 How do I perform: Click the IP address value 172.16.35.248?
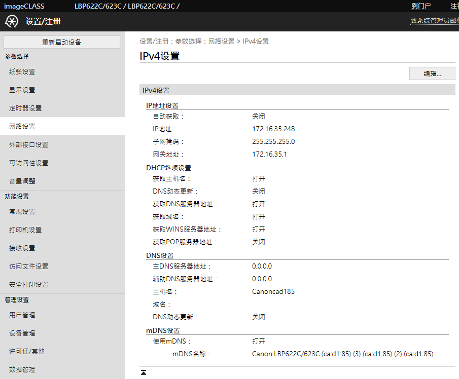[273, 129]
